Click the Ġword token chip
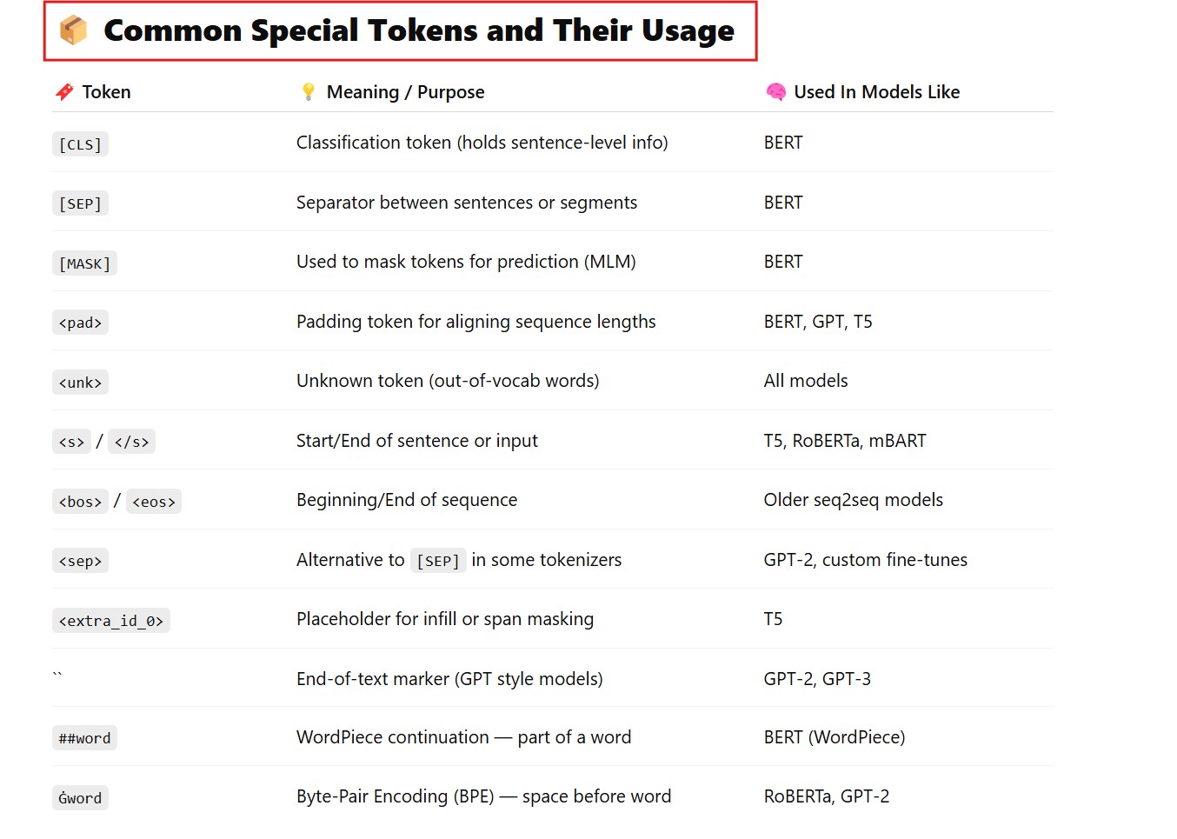The image size is (1177, 839). point(80,798)
